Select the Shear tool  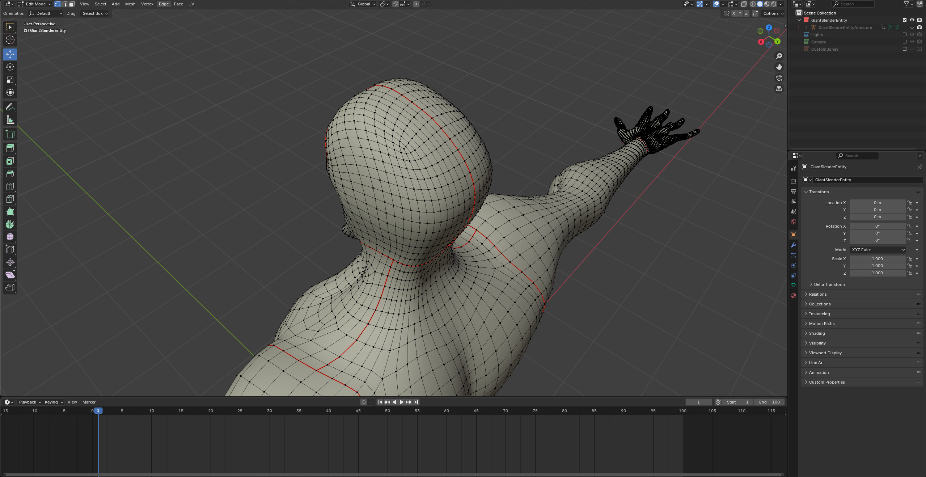click(10, 275)
